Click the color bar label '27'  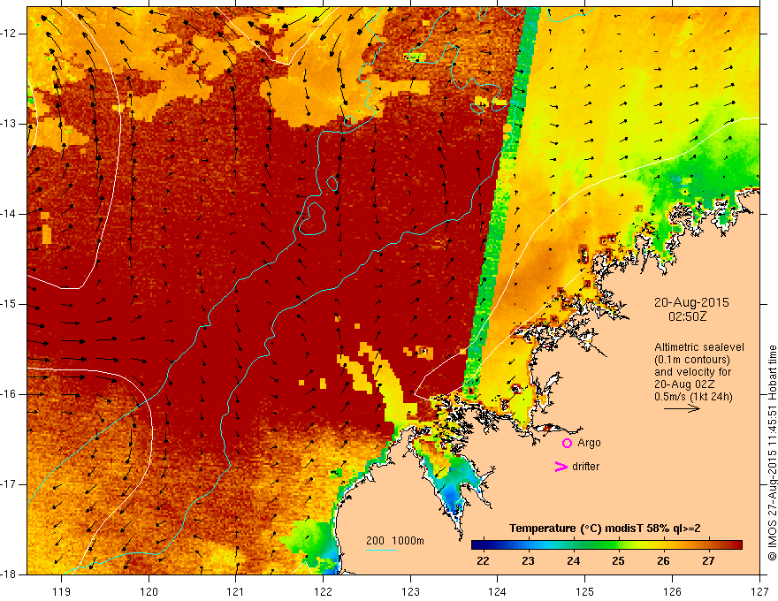708,561
